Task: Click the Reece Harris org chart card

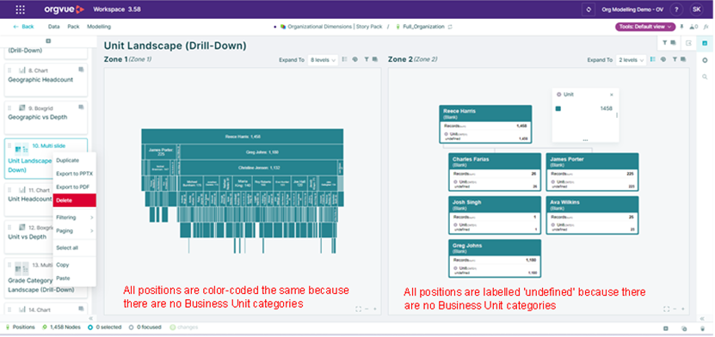Action: point(485,125)
